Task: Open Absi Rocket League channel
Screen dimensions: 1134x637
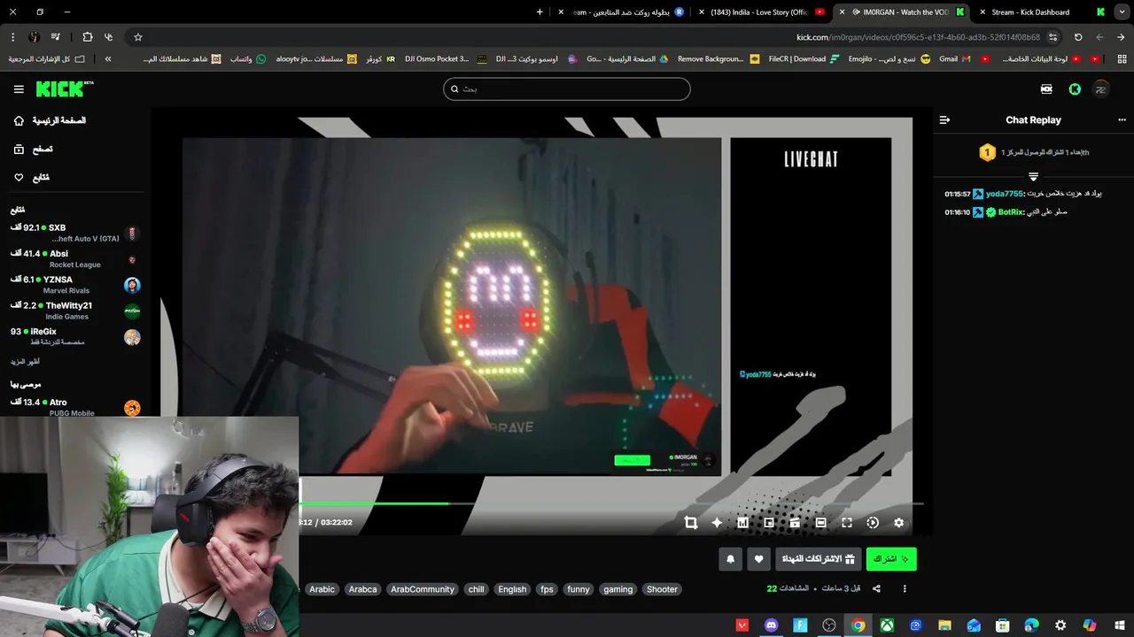Action: (75, 259)
